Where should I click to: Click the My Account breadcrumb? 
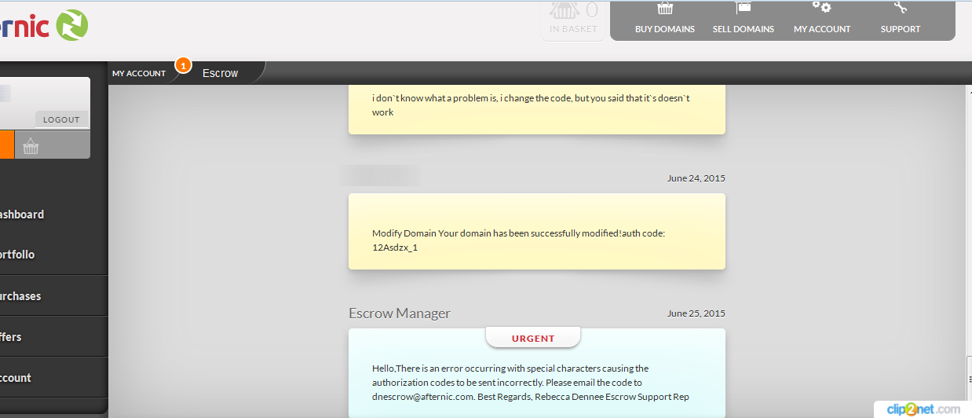(139, 73)
